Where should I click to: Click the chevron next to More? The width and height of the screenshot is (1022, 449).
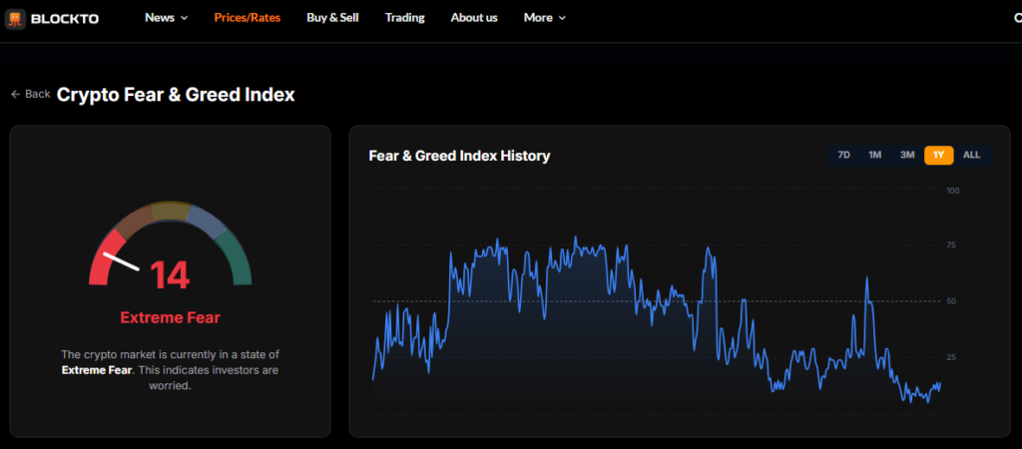[561, 18]
